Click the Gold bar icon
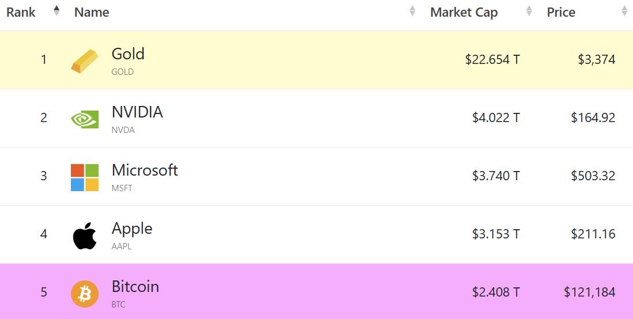Screen dimensions: 633x319 tap(85, 61)
